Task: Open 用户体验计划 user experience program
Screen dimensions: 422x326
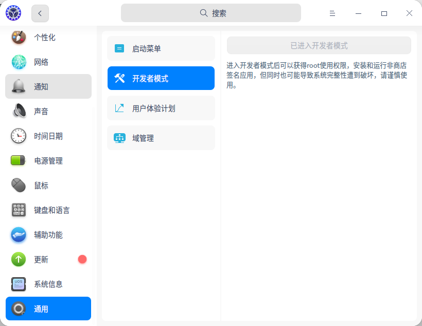Action: point(161,108)
